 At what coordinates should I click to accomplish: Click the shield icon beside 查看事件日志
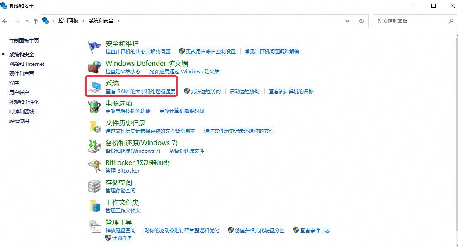(x=296, y=230)
